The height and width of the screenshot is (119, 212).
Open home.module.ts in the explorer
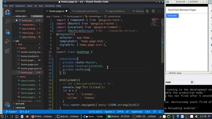[x=30, y=56]
